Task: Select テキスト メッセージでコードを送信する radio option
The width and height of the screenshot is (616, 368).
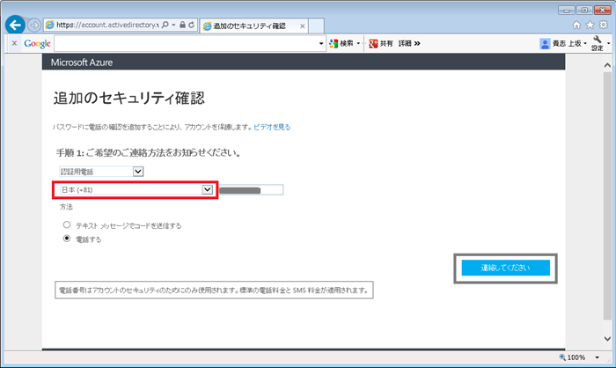Action: pos(67,224)
